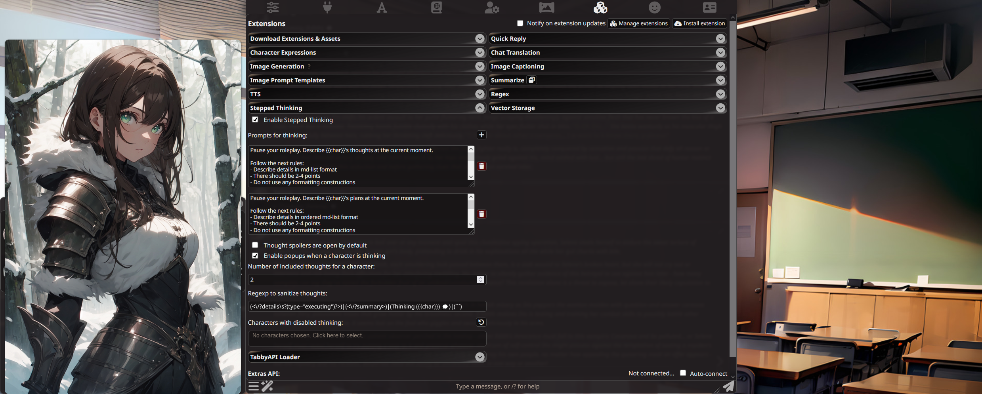The height and width of the screenshot is (394, 982).
Task: Pop out the Summarize panel icon
Action: 532,80
